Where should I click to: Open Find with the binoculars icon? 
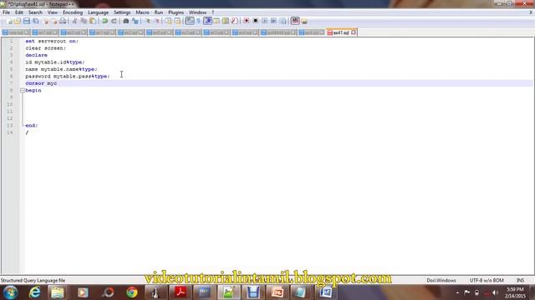126,21
